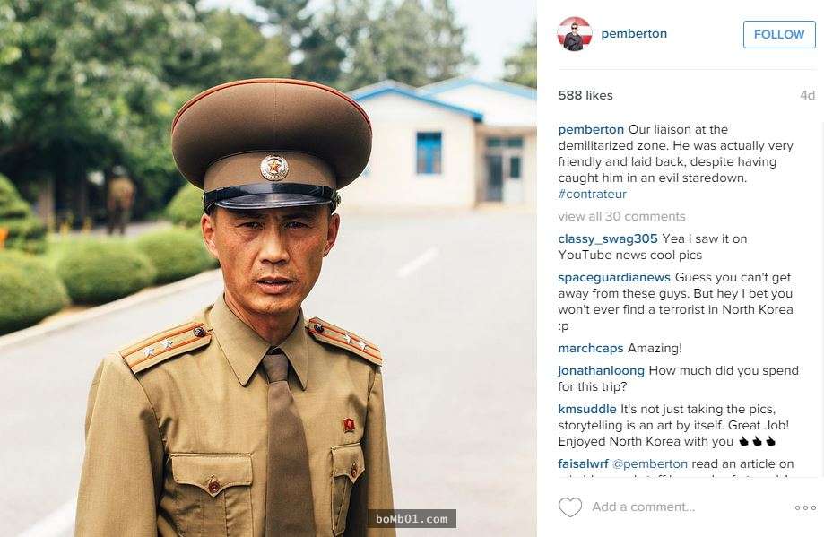The width and height of the screenshot is (824, 537).
Task: Click the heart like icon
Action: point(570,507)
